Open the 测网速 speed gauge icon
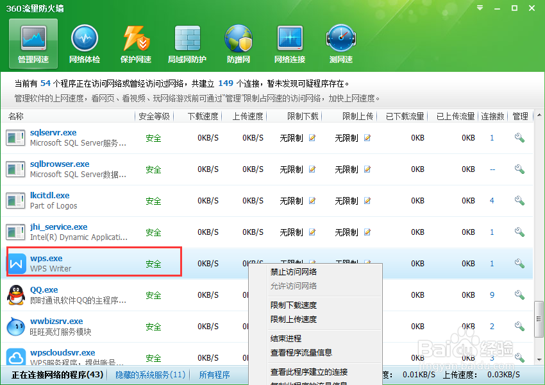The image size is (545, 385). [341, 44]
